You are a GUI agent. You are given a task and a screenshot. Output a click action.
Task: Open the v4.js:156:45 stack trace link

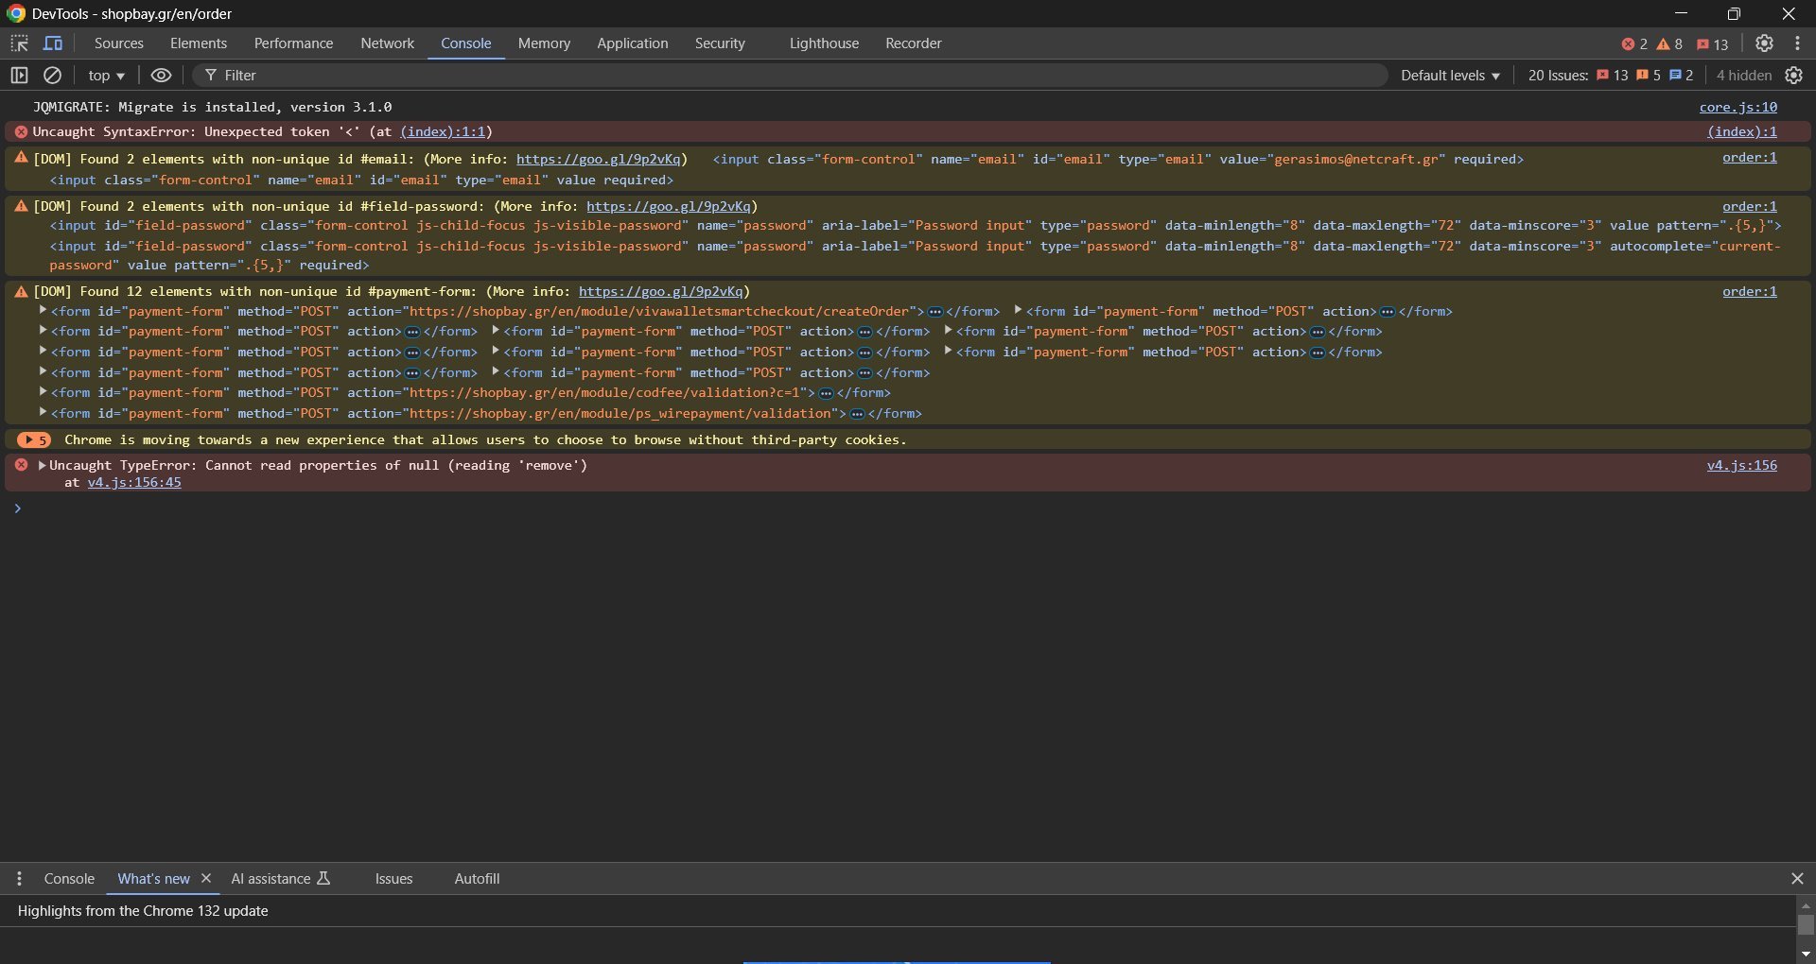click(134, 482)
